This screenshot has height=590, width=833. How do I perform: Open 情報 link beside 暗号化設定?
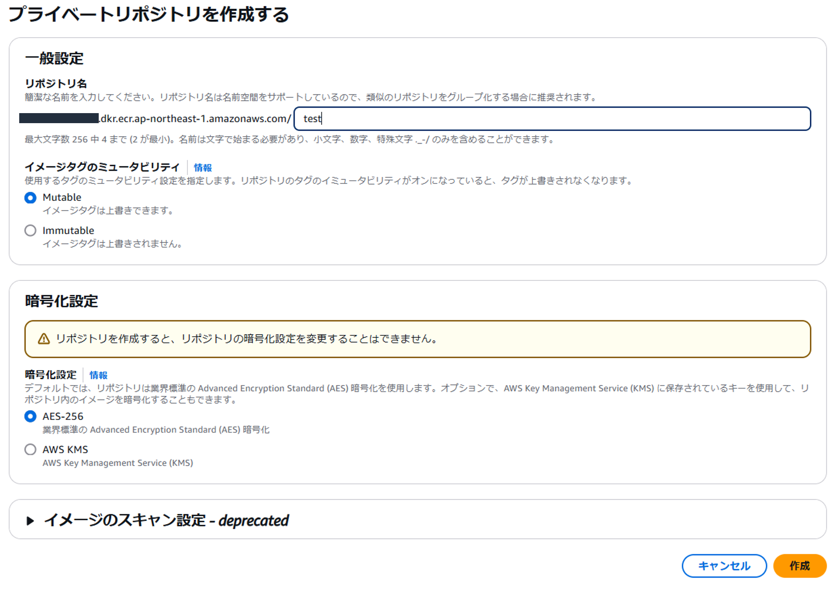coord(98,375)
